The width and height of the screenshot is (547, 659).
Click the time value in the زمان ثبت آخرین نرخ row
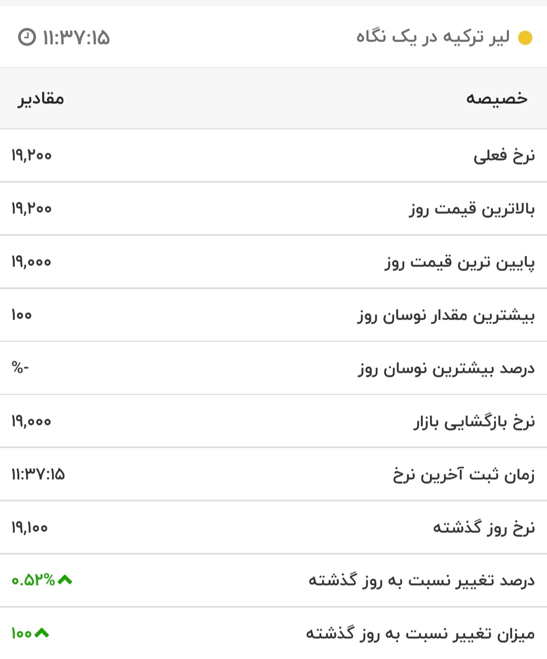click(38, 475)
